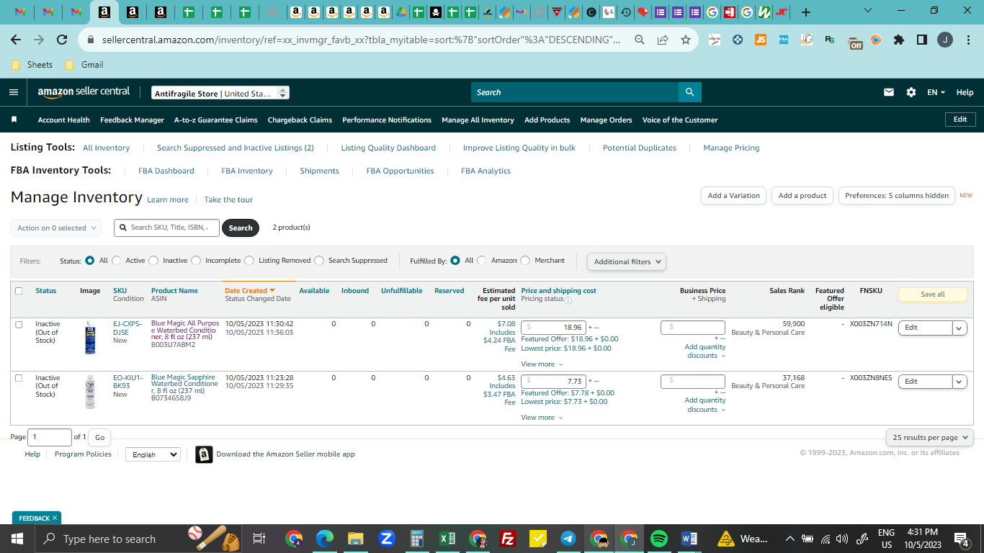This screenshot has width=984, height=553.
Task: Tick the select-all checkbox in table header
Action: (x=19, y=291)
